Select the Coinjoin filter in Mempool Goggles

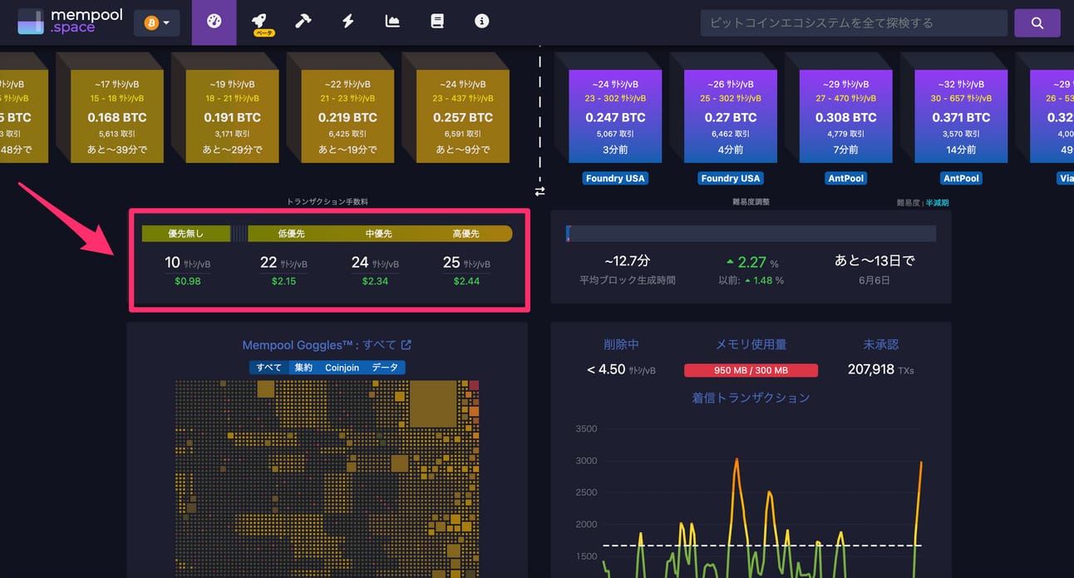342,368
